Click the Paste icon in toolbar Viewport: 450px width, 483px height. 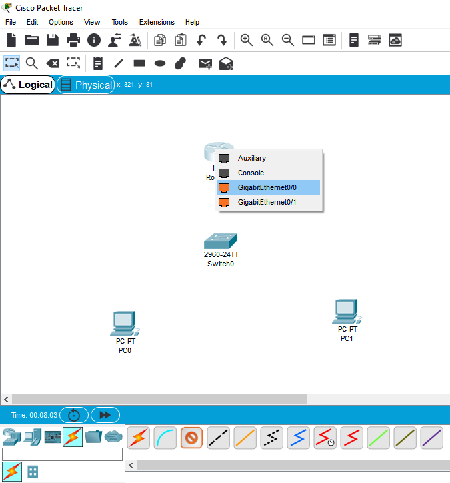click(x=180, y=40)
